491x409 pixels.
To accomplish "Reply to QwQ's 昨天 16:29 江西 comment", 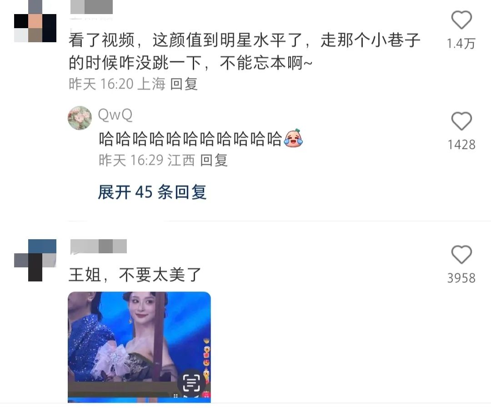I will (x=214, y=160).
